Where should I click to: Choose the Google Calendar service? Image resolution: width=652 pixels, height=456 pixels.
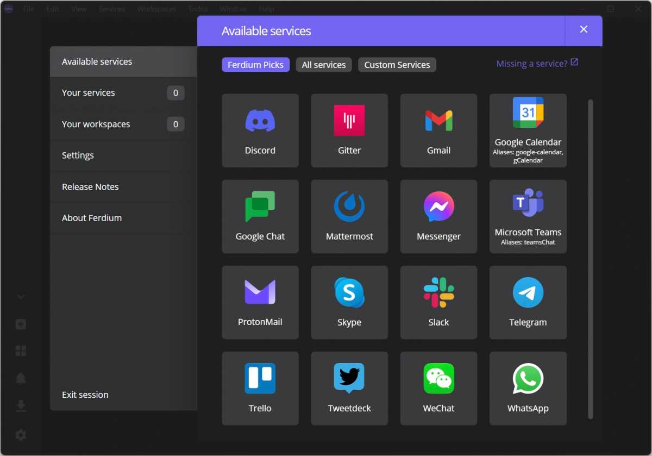[528, 130]
